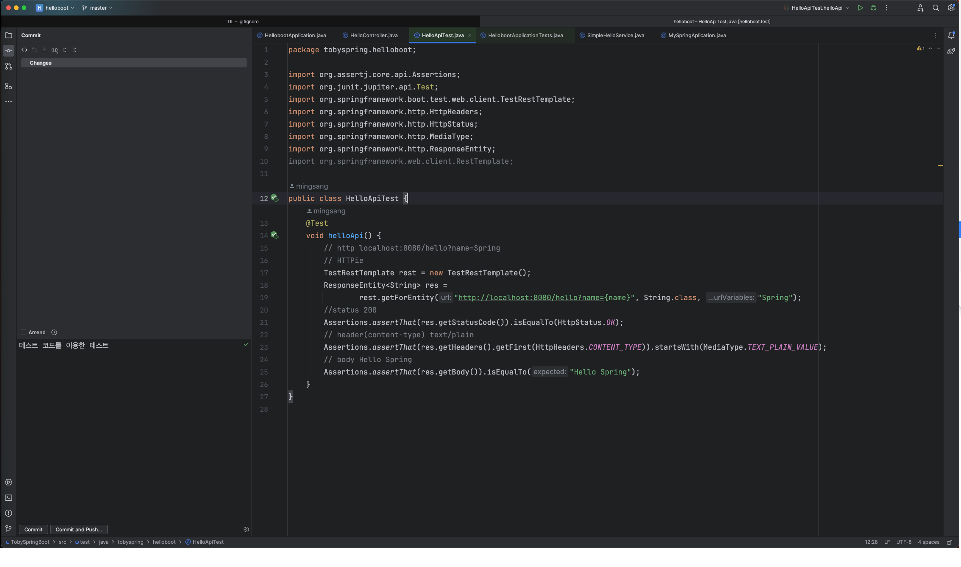The width and height of the screenshot is (961, 567).
Task: Click TobySpringBoot in breadcrumb bar
Action: coord(27,542)
